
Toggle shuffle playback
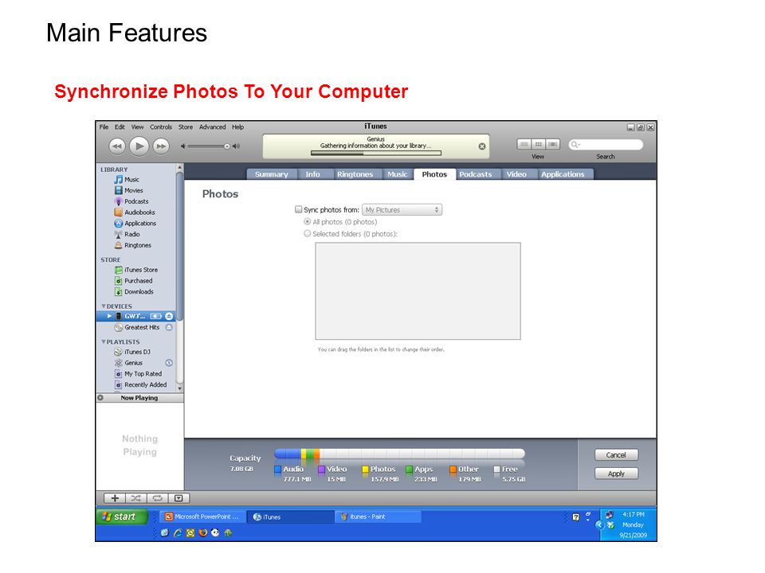click(x=135, y=498)
